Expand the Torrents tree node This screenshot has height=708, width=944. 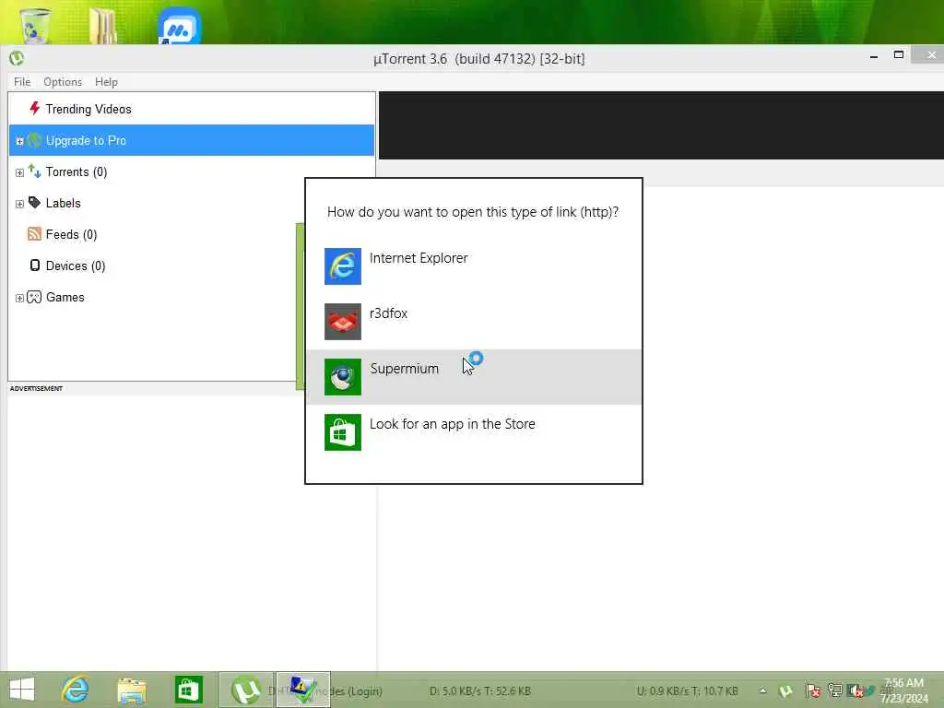click(19, 172)
